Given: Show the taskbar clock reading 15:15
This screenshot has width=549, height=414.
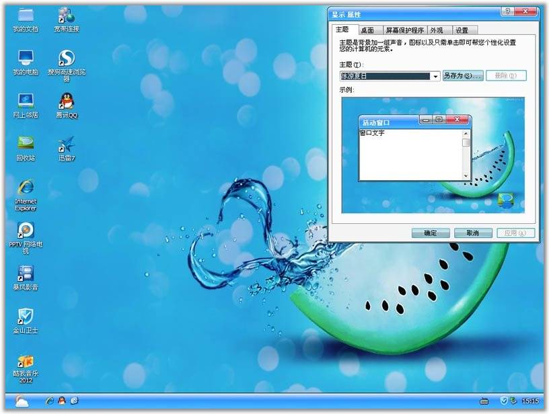Looking at the screenshot, I should [x=530, y=401].
